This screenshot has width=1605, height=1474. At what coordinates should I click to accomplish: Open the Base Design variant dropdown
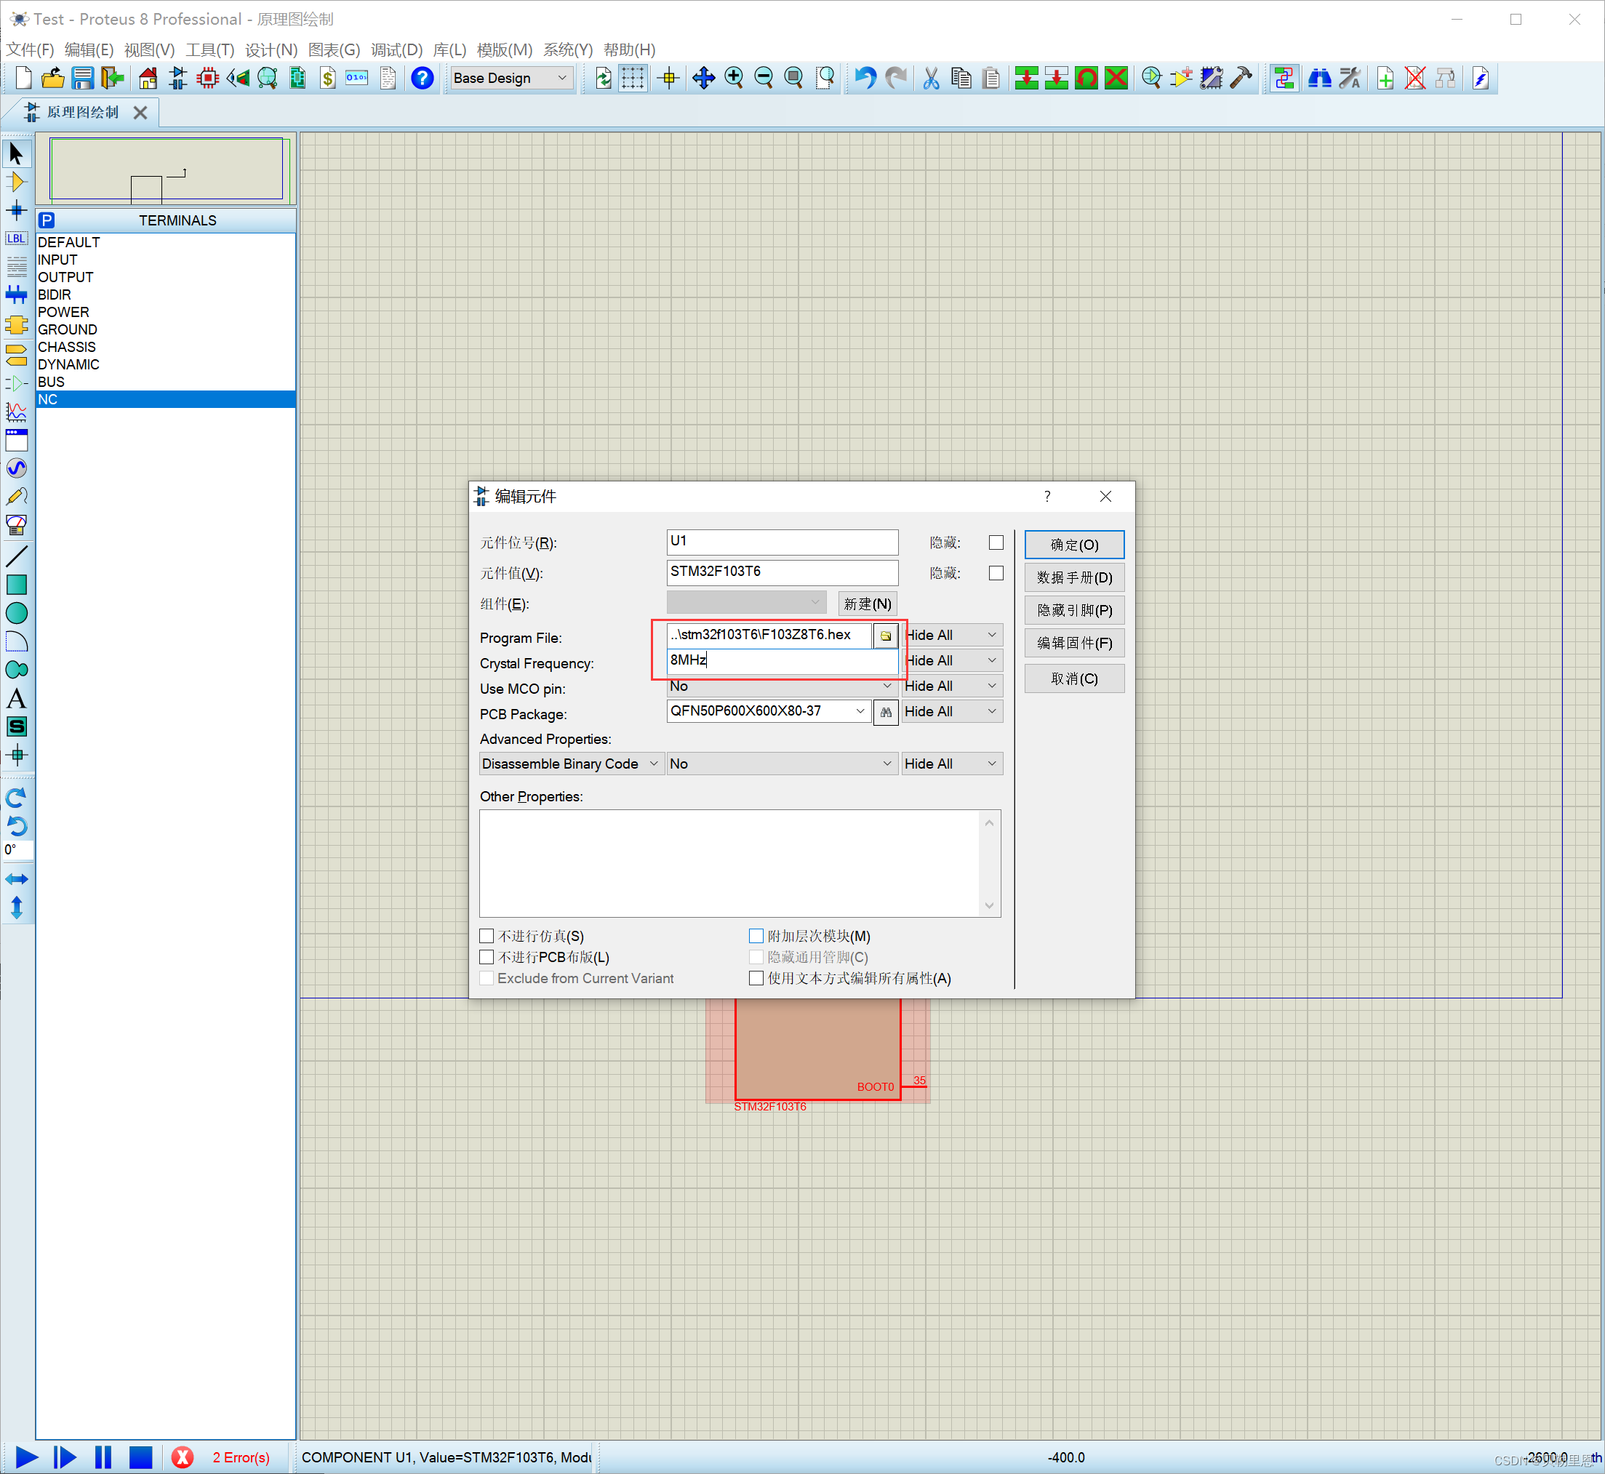pos(511,78)
